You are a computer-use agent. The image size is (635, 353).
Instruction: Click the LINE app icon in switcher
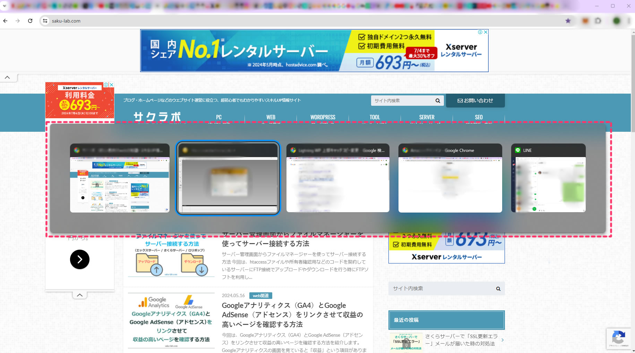click(518, 150)
